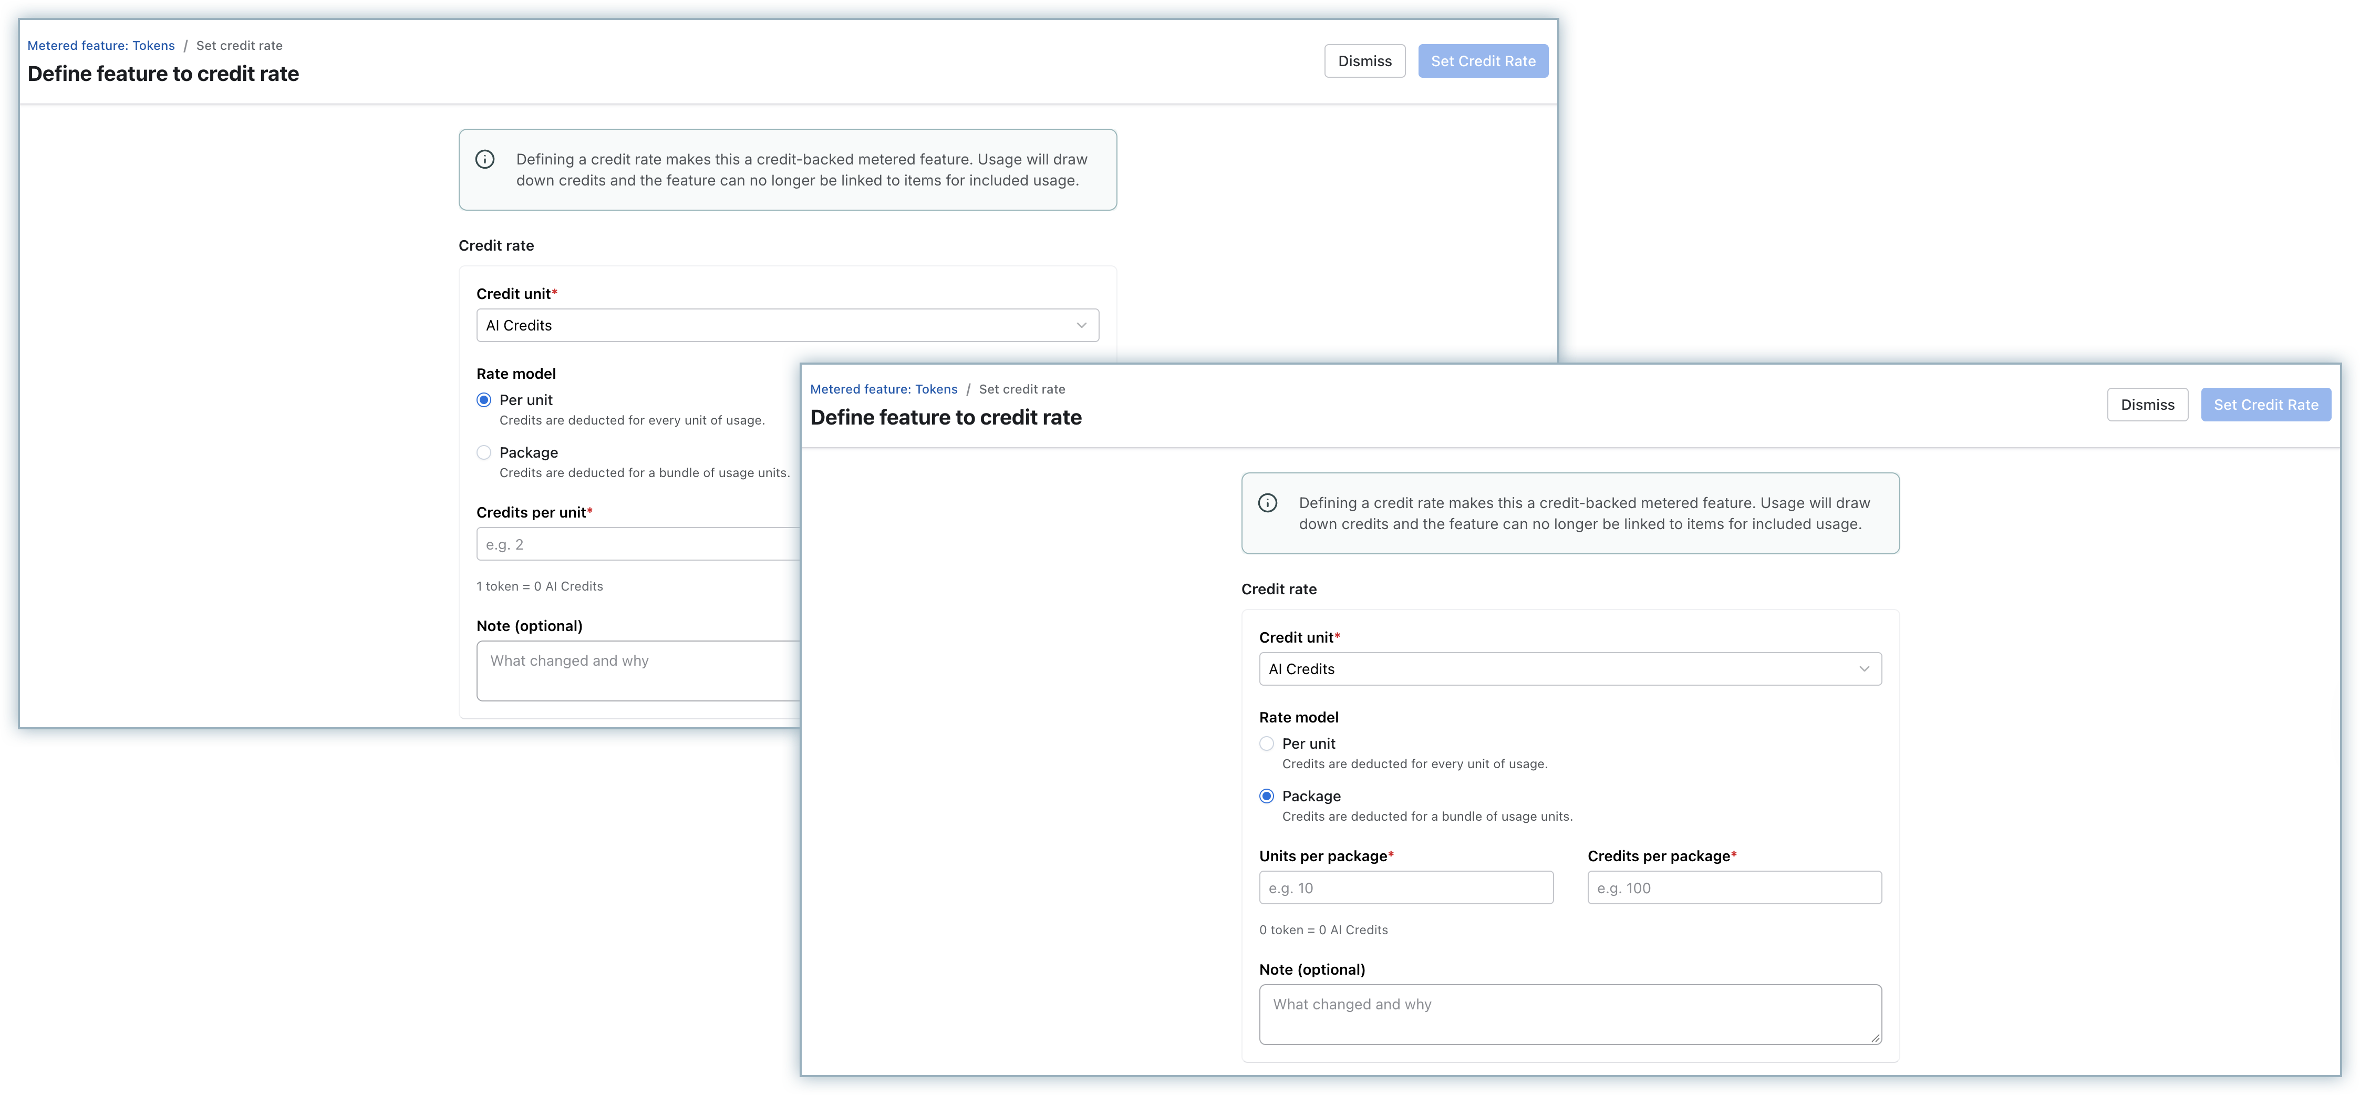Select Package radio in the back window
Image resolution: width=2360 pixels, height=1095 pixels.
point(484,453)
